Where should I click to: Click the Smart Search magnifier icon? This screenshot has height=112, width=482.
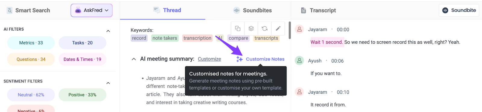tap(10, 10)
